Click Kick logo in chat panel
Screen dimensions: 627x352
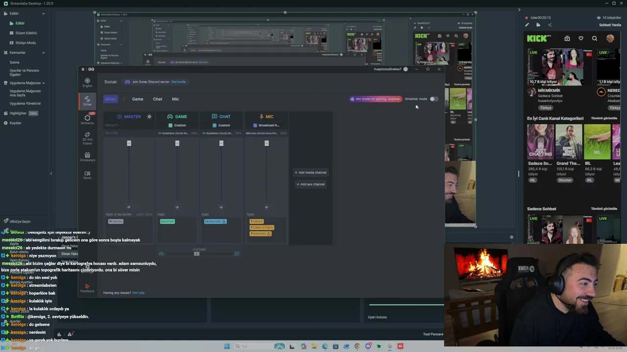click(x=539, y=38)
